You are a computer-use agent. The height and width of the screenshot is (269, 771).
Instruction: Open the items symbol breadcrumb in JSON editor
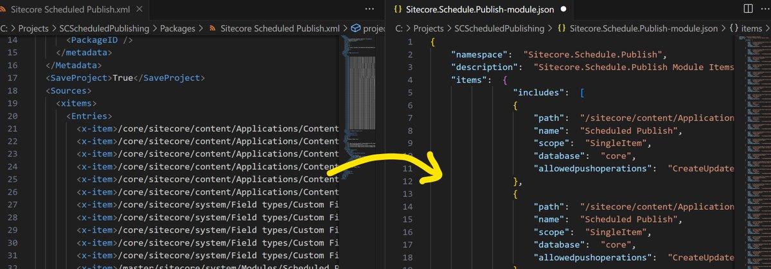(x=751, y=28)
